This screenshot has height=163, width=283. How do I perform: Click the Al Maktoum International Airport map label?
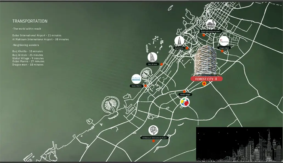[154, 138]
